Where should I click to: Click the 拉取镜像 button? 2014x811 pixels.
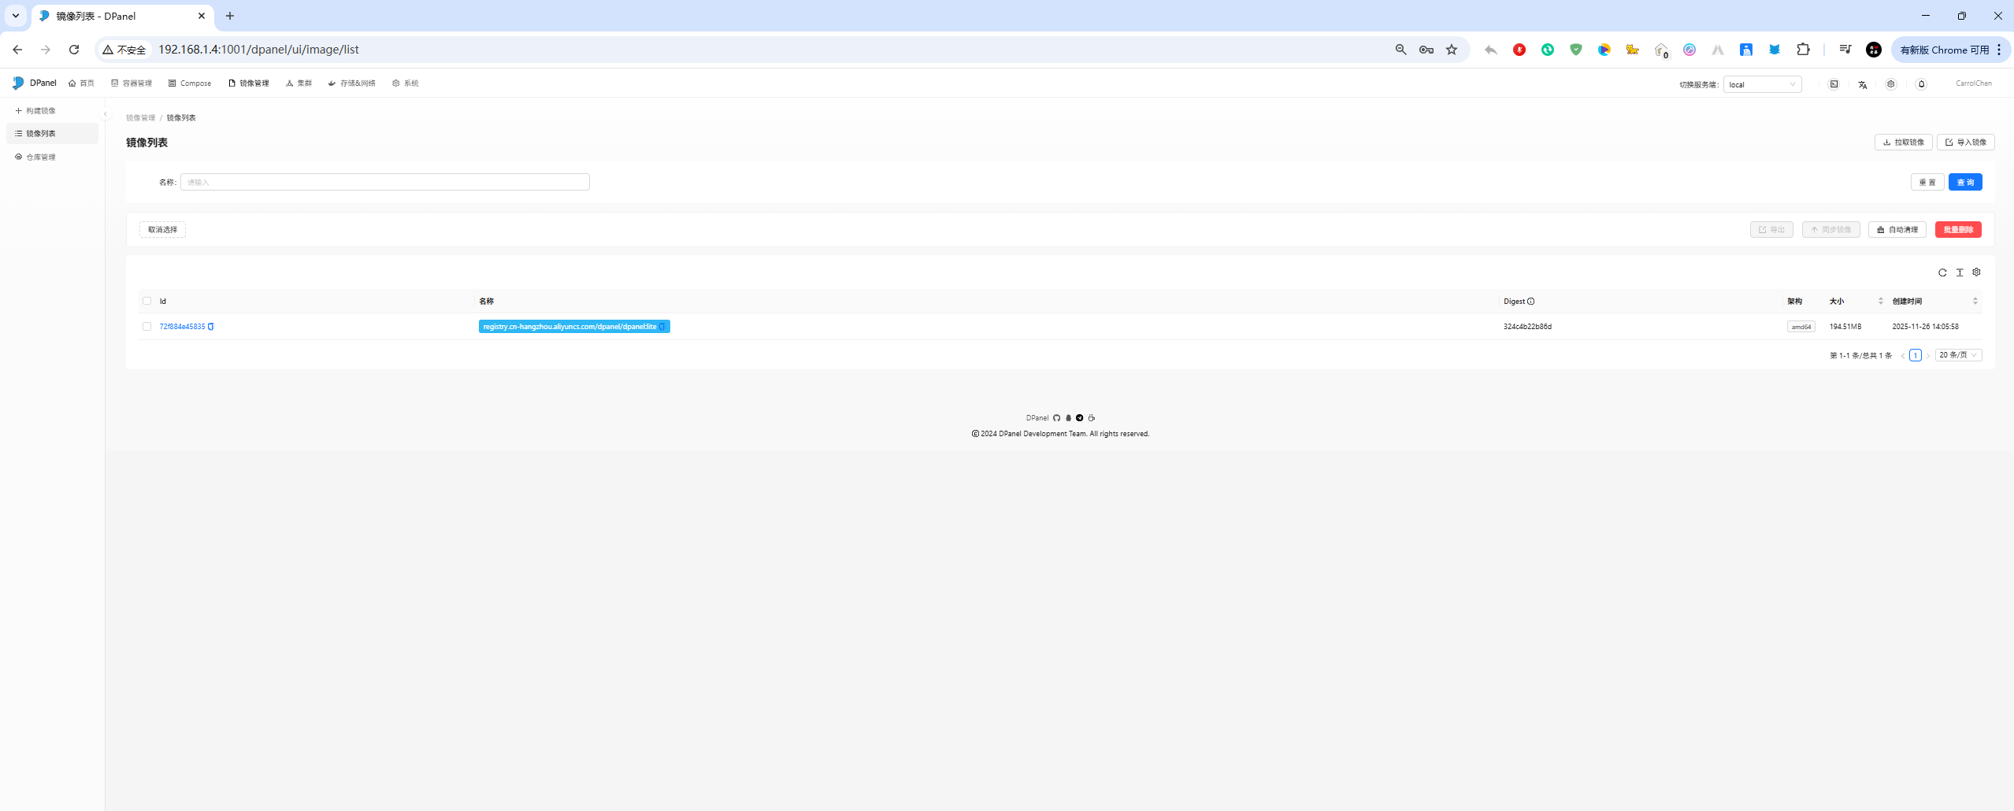(x=1903, y=143)
